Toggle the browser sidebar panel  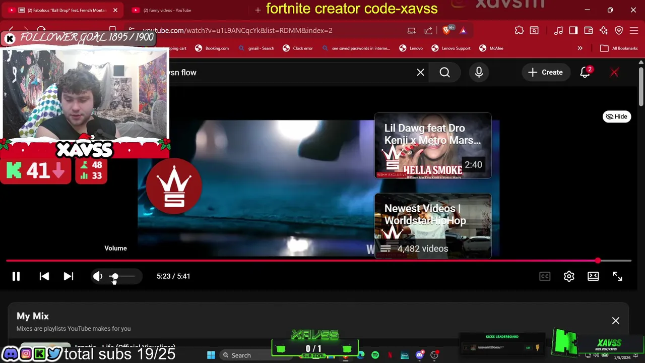[573, 31]
